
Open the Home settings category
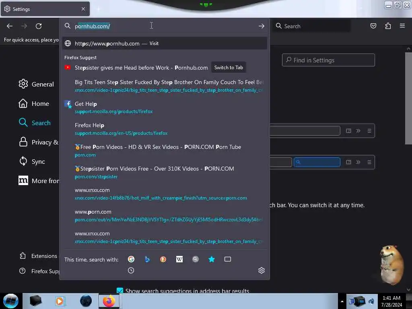(x=34, y=103)
